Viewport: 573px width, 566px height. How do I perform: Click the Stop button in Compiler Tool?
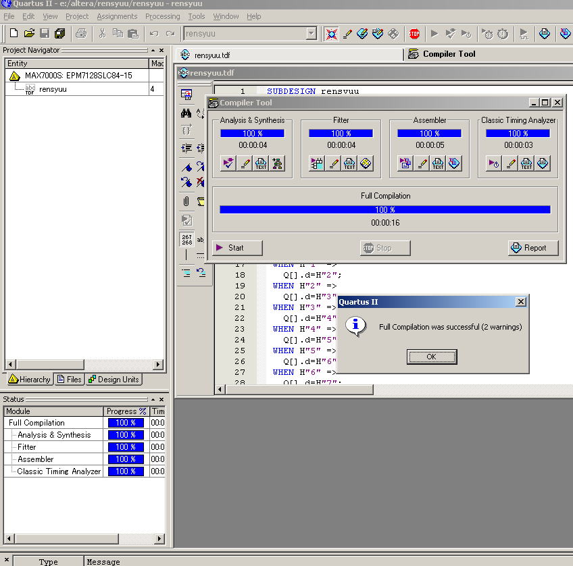385,248
